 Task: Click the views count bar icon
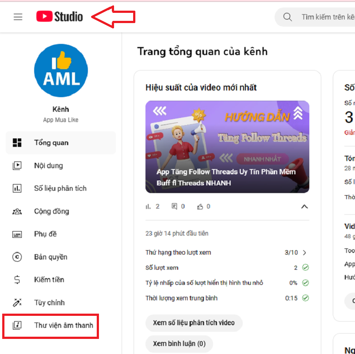[148, 207]
